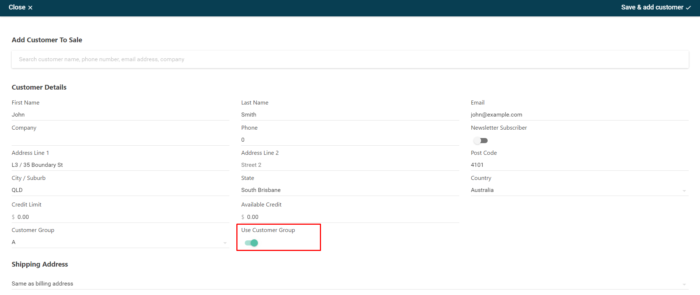Image resolution: width=700 pixels, height=295 pixels.
Task: Toggle the Use Customer Group switch
Action: (251, 243)
